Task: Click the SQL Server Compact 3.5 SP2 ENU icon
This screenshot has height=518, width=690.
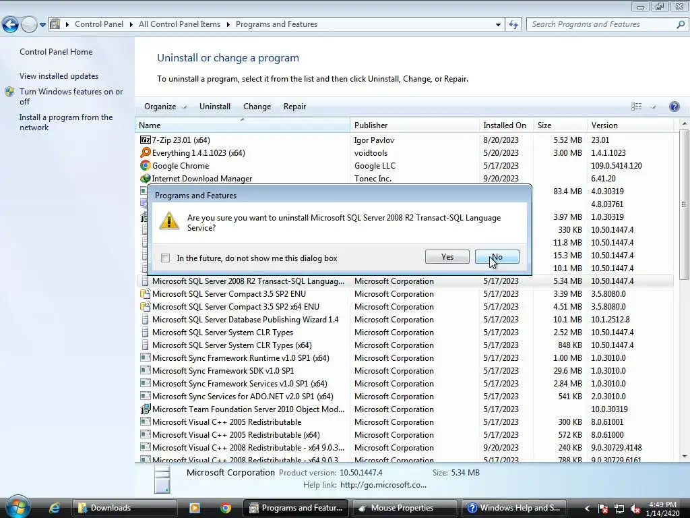Action: pos(146,293)
